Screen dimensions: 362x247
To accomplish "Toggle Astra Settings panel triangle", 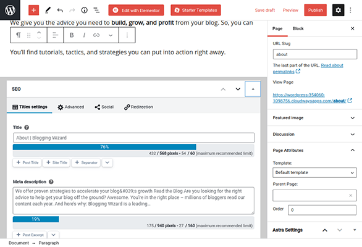I will tap(355, 230).
